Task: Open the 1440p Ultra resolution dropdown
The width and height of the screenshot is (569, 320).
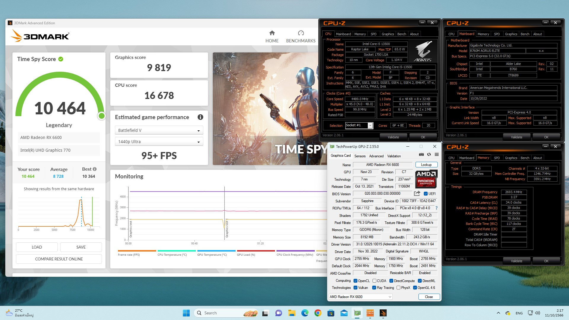Action: (x=159, y=142)
